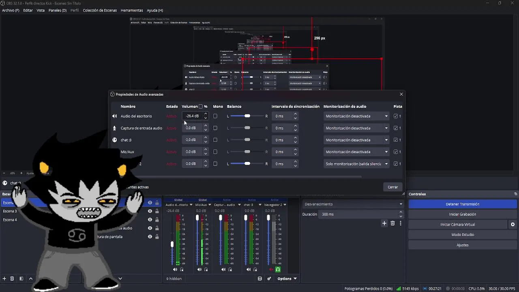Enable Mono for Audio del escritorio
This screenshot has width=519, height=292.
pos(215,116)
